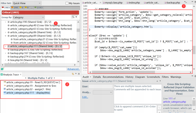The width and height of the screenshot is (196, 113).
Task: Expand article.php:190 Shared Sink node
Action: pos(6,22)
